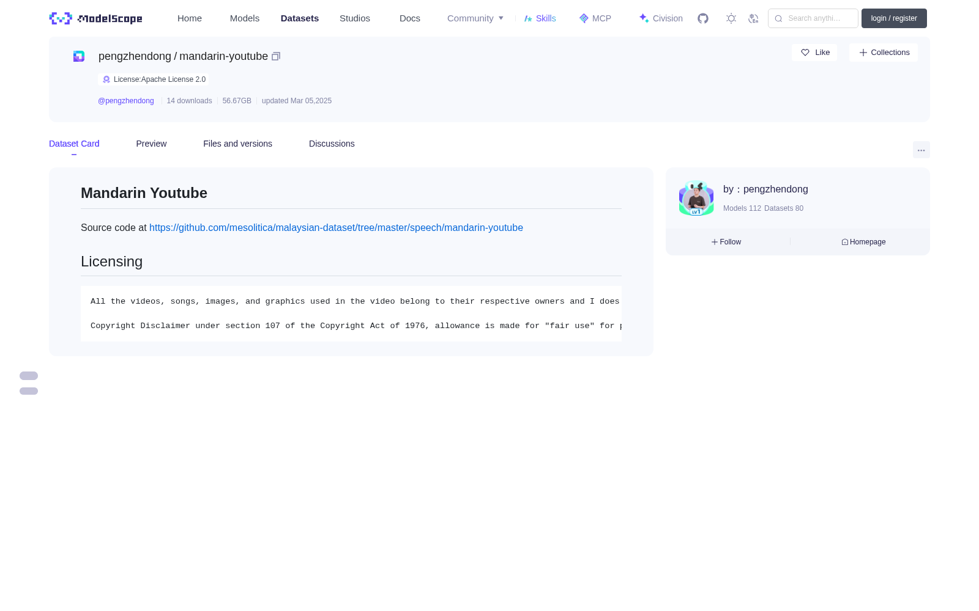Copy dataset name with the copy icon
This screenshot has width=979, height=611.
coord(276,56)
